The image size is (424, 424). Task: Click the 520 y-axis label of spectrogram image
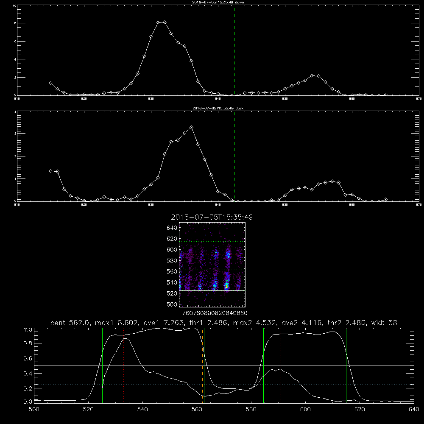click(172, 293)
